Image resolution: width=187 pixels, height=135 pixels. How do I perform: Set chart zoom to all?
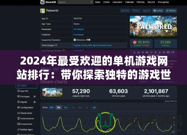[94, 107]
